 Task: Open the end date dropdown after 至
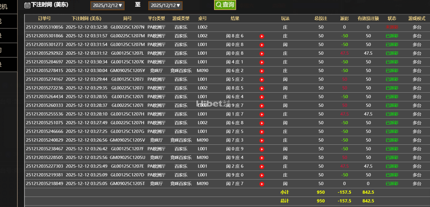coord(165,5)
